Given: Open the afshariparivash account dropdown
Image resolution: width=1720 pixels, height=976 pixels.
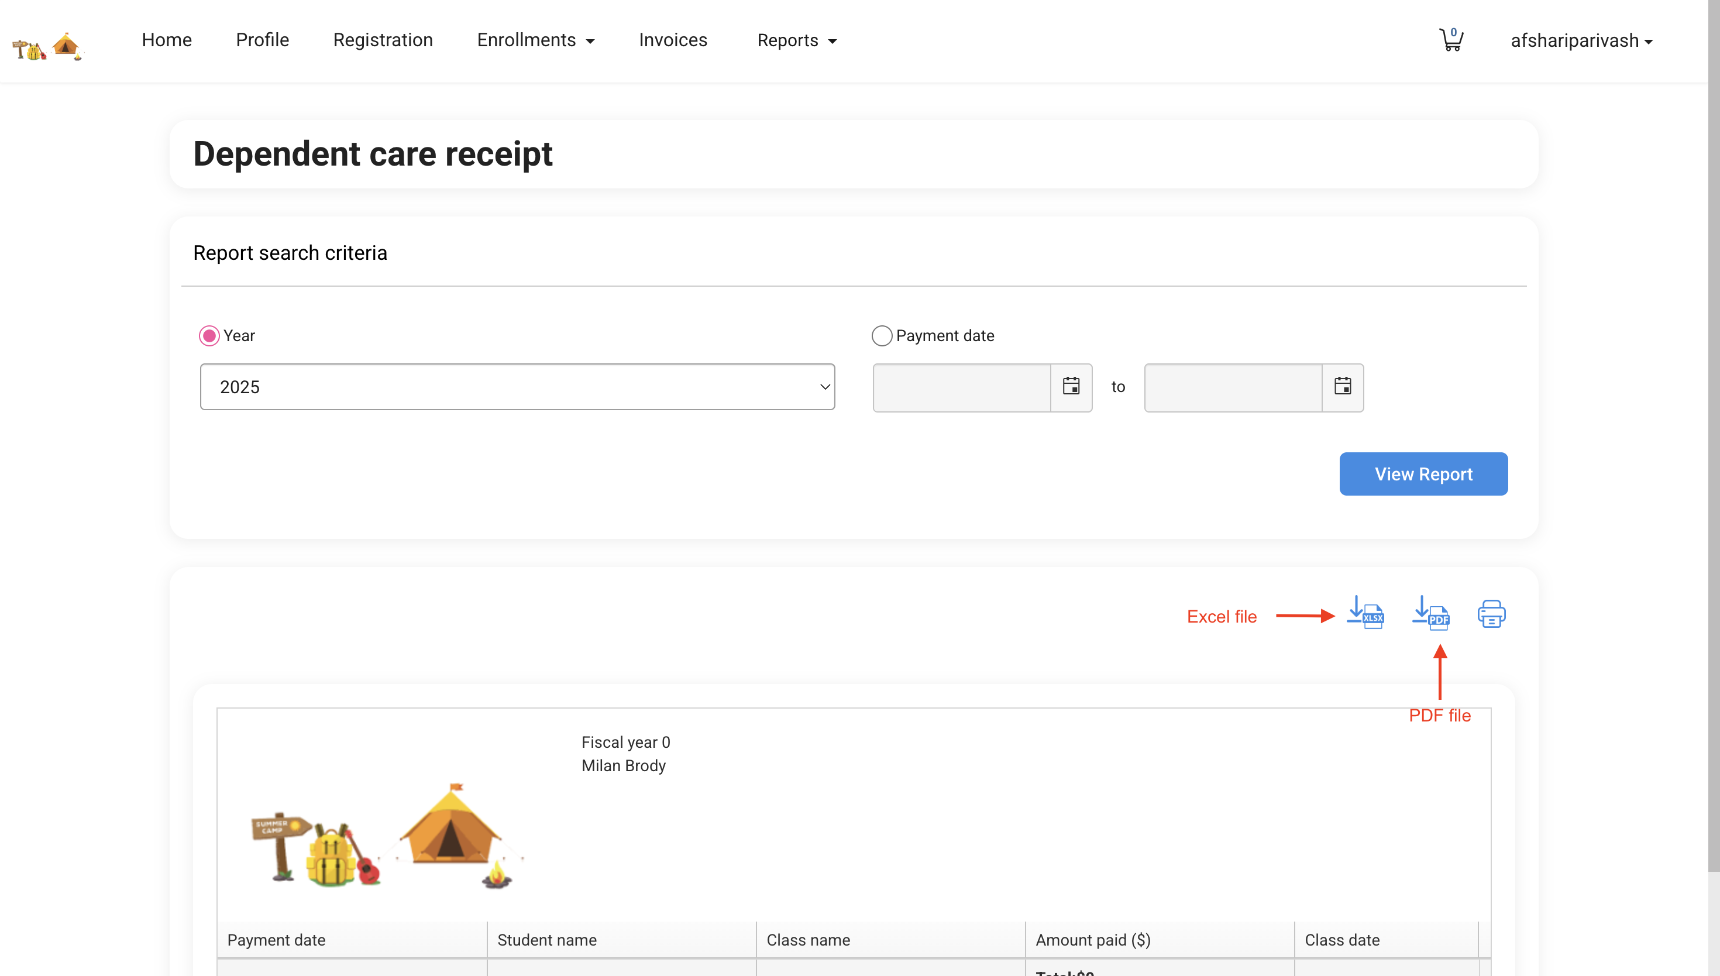Looking at the screenshot, I should (1582, 40).
